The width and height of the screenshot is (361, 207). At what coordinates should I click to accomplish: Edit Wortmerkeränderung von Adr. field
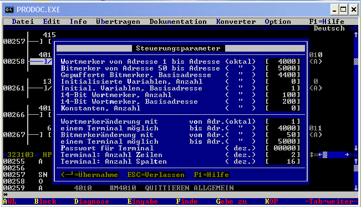[283, 122]
